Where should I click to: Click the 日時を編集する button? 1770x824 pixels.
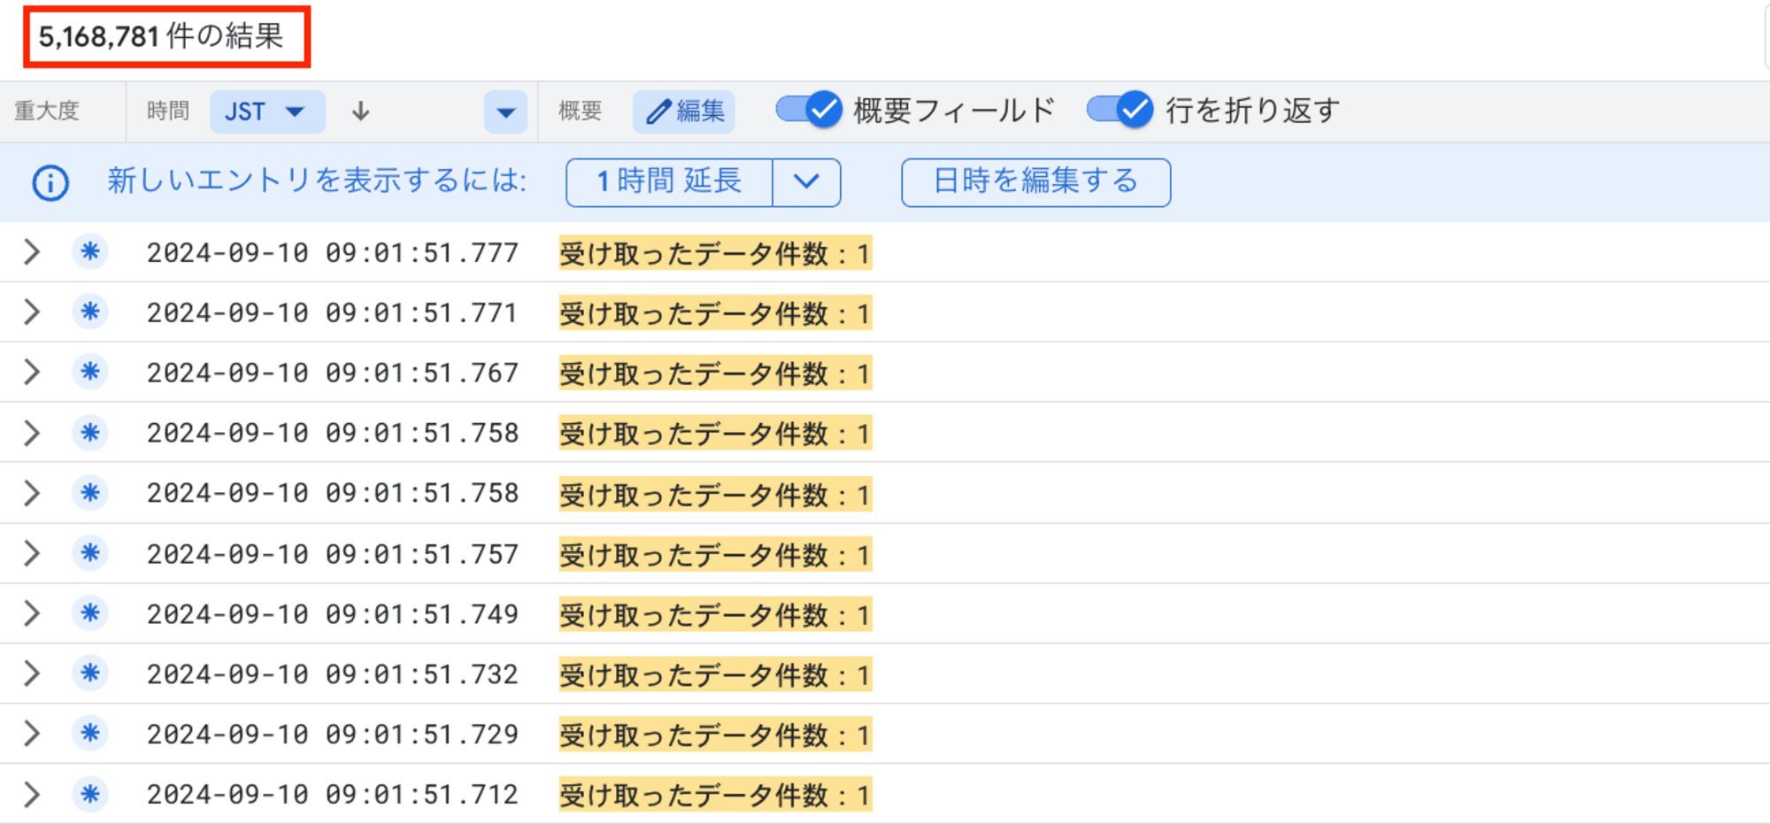click(x=1035, y=182)
